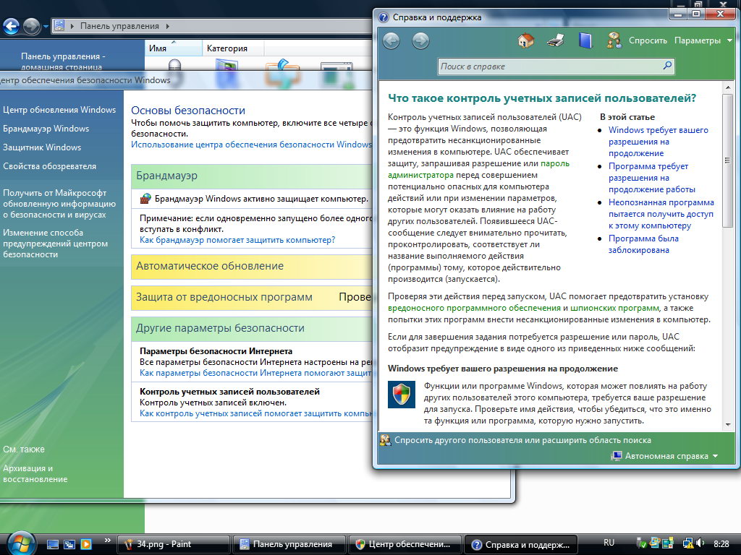
Task: Open recent pages dropdown arrow in Control Panel
Action: click(46, 27)
